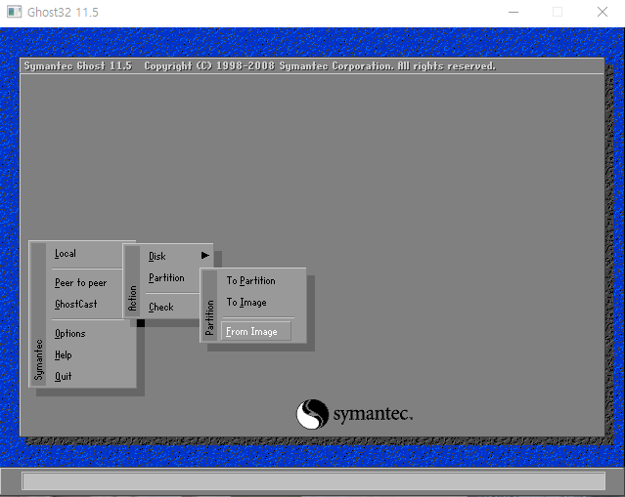The height and width of the screenshot is (497, 625).
Task: Click the Symantec logo emblem
Action: 312,414
